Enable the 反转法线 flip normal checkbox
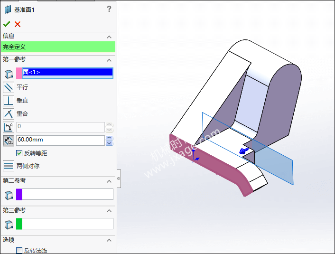335x254 pixels. coord(19,250)
